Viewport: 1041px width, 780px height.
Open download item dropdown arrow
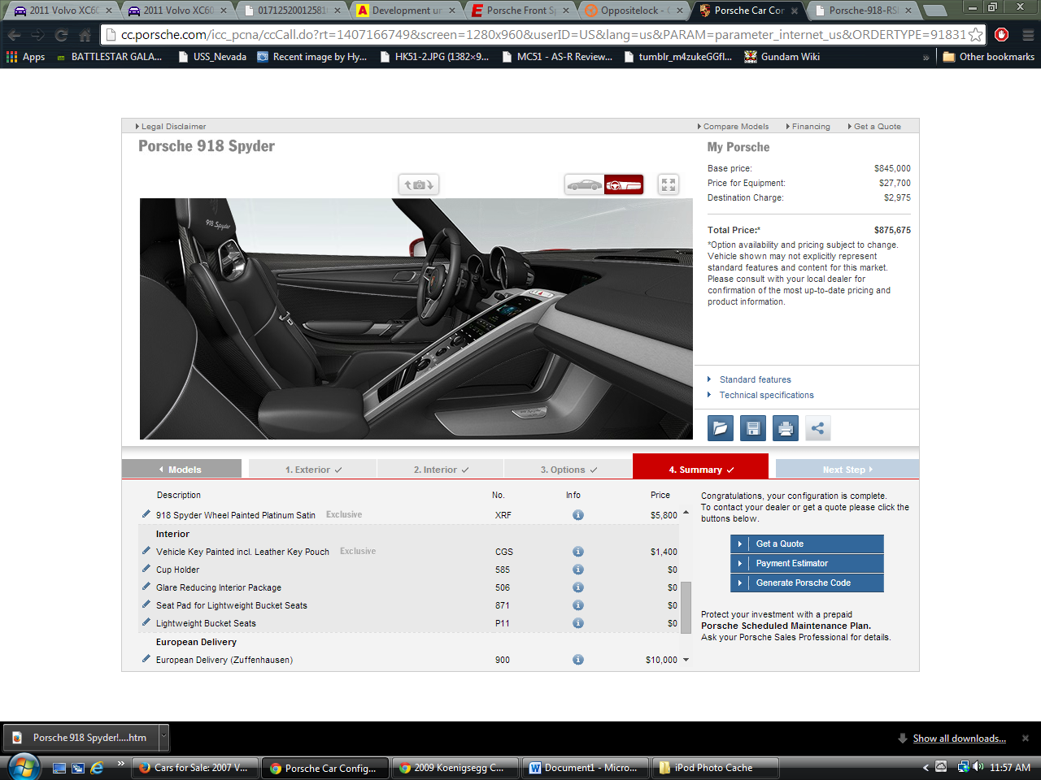pyautogui.click(x=163, y=737)
